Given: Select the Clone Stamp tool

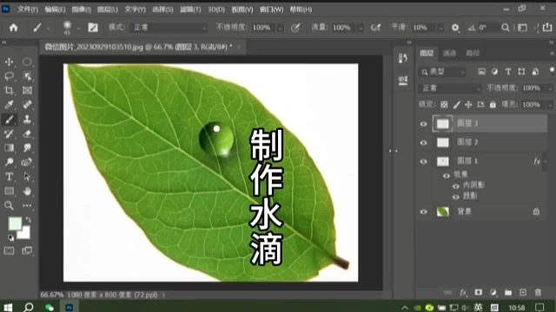Looking at the screenshot, I should pyautogui.click(x=27, y=120).
